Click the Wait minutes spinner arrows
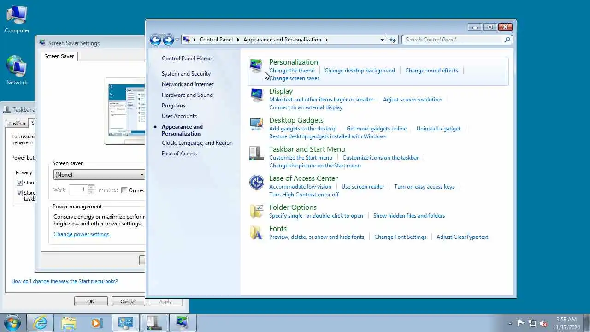 coord(91,190)
